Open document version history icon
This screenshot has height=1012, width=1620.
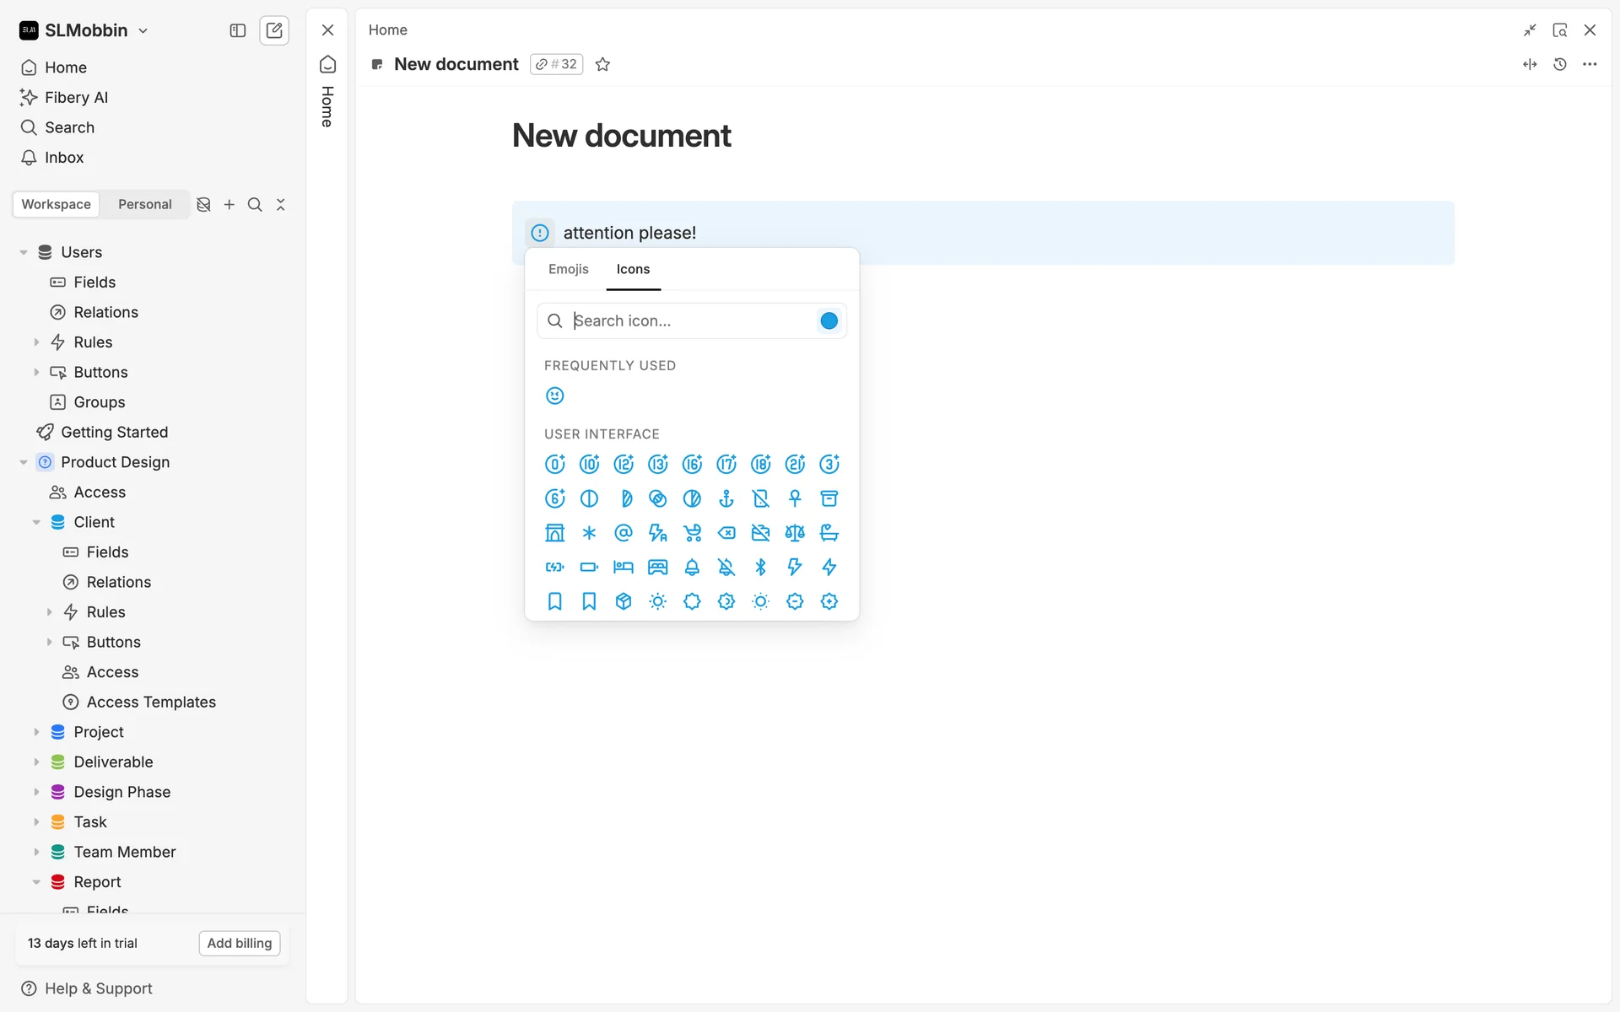coord(1559,64)
